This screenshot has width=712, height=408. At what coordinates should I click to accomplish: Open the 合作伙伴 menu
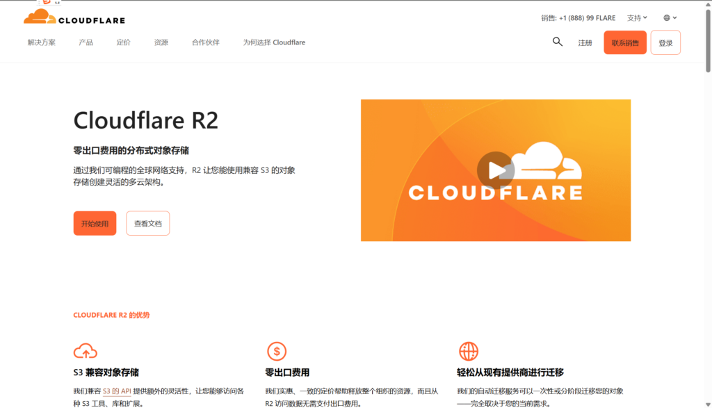point(205,42)
